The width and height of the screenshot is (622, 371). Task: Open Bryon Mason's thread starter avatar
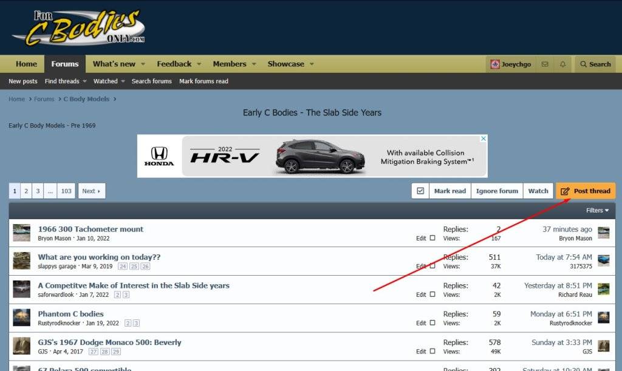22,233
